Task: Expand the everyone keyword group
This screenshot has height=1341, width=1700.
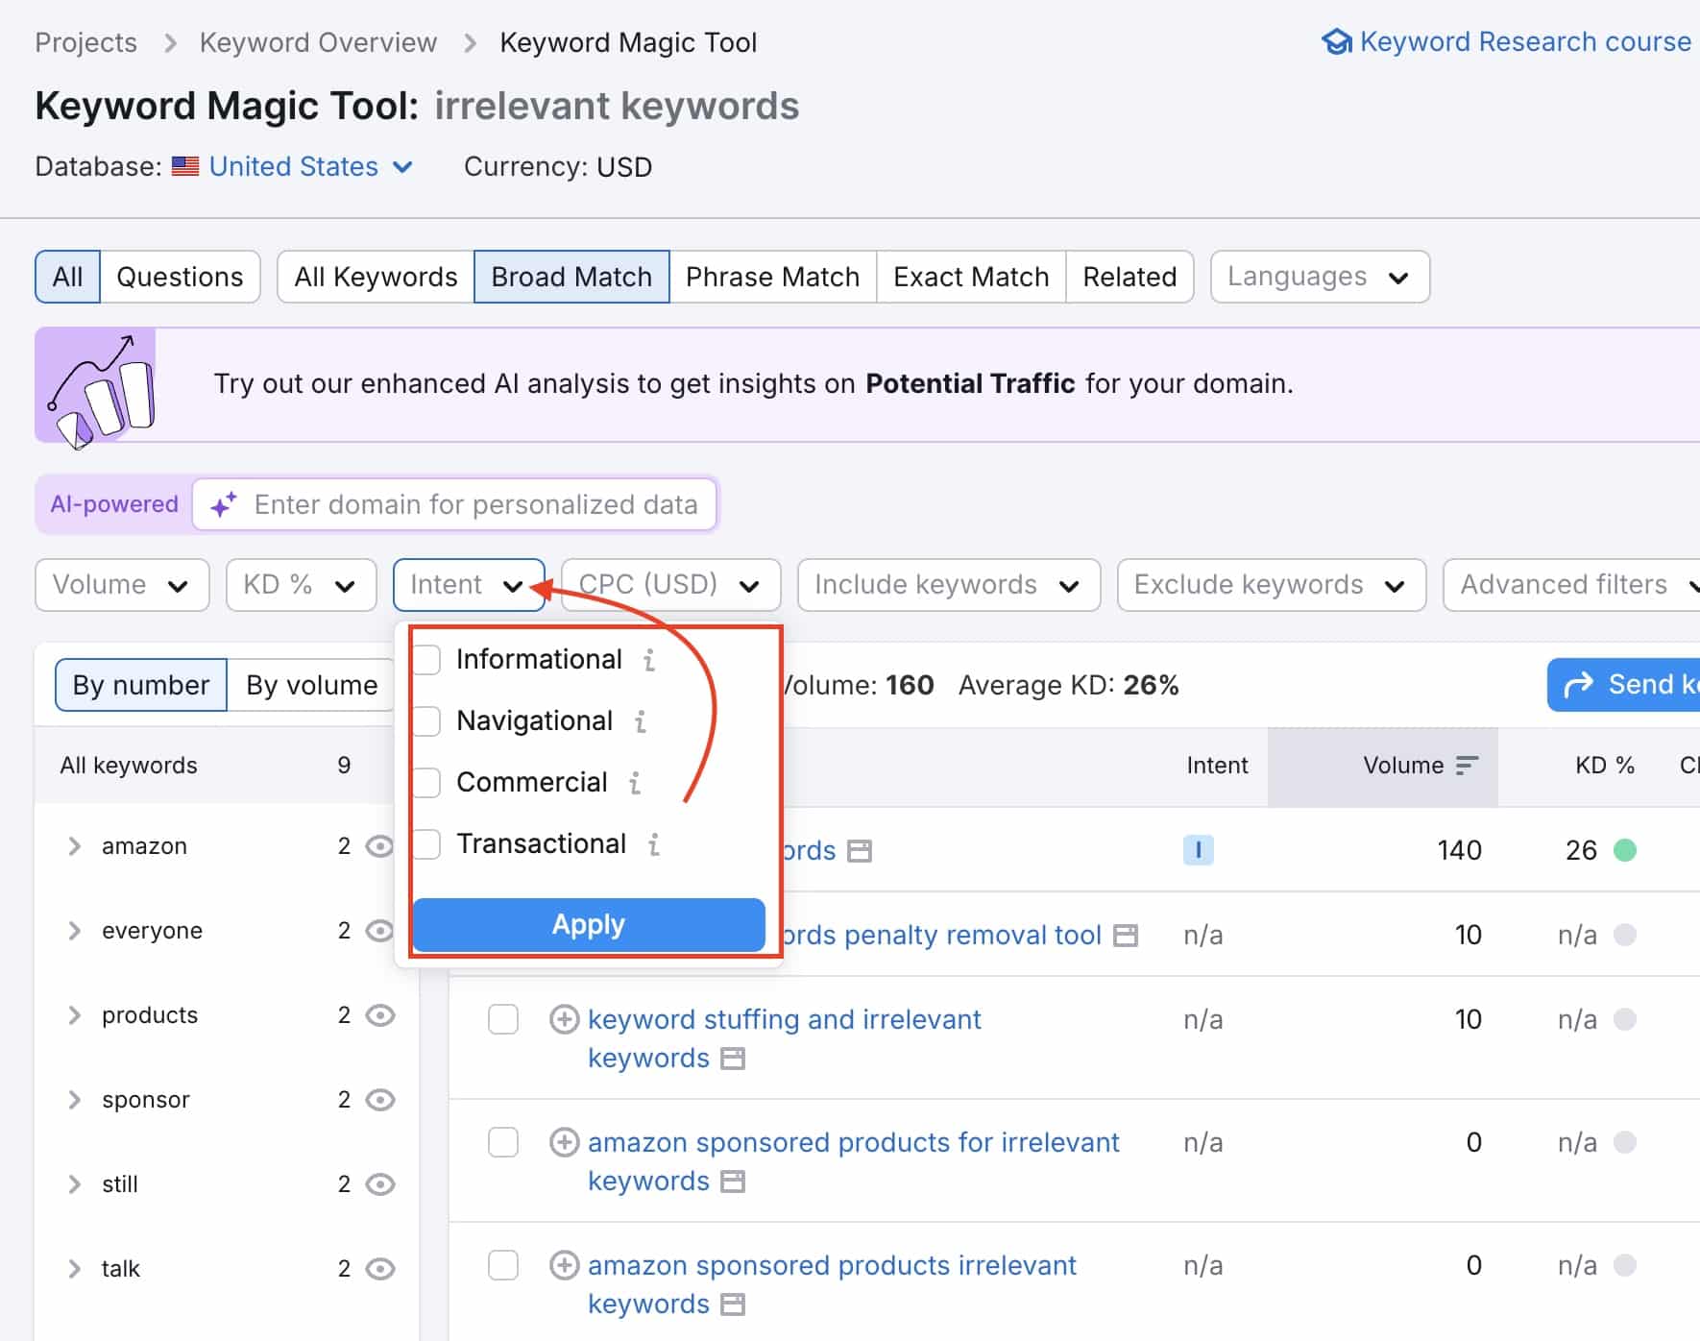Action: [x=74, y=931]
